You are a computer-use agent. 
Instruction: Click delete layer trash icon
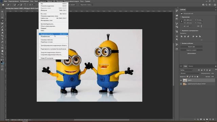(213, 119)
